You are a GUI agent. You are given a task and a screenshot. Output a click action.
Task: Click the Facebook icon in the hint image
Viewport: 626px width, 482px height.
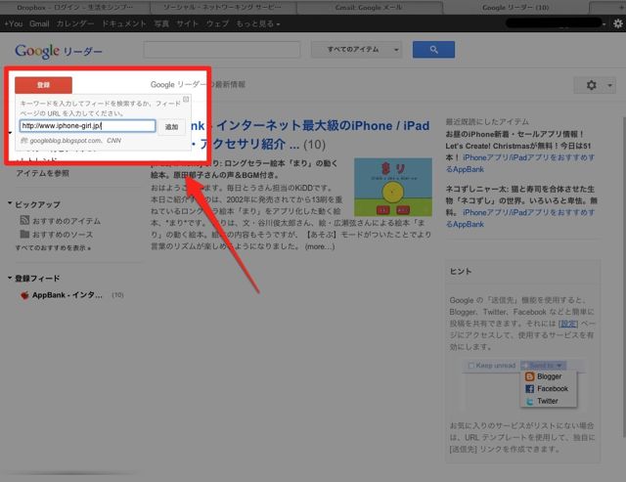click(x=530, y=389)
